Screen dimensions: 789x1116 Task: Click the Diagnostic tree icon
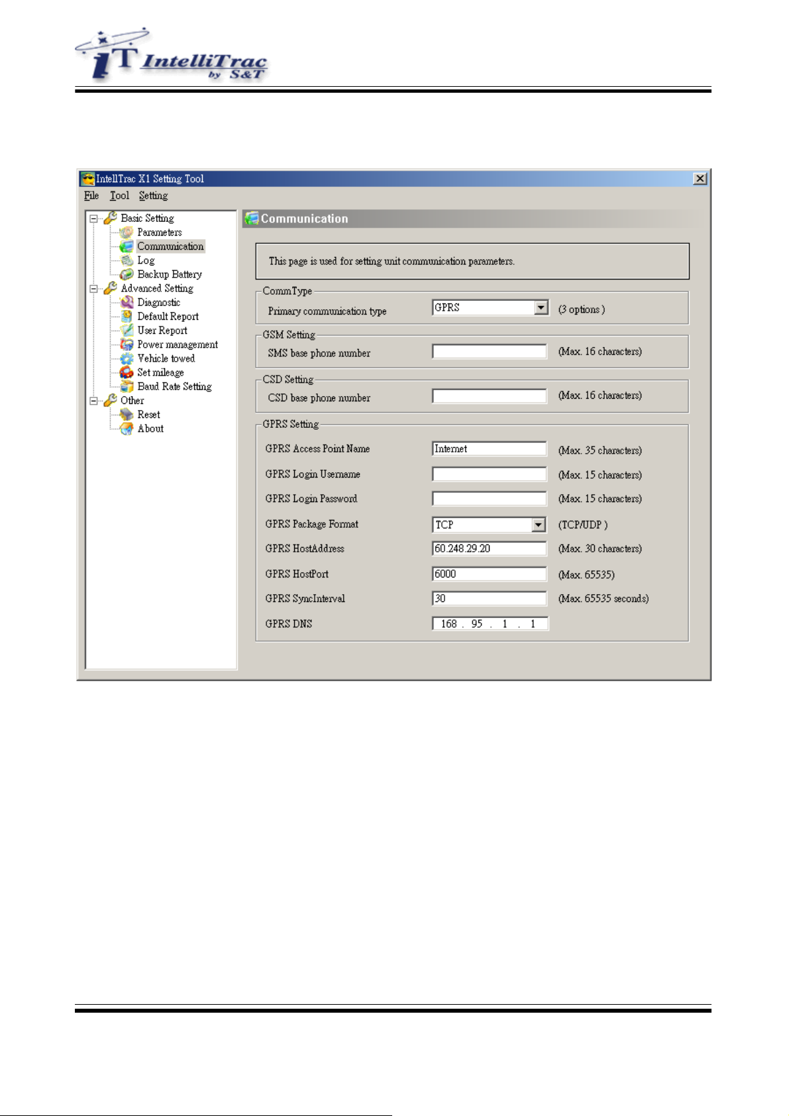coord(127,302)
